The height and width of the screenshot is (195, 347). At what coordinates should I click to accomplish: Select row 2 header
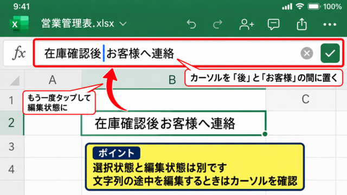click(11, 123)
